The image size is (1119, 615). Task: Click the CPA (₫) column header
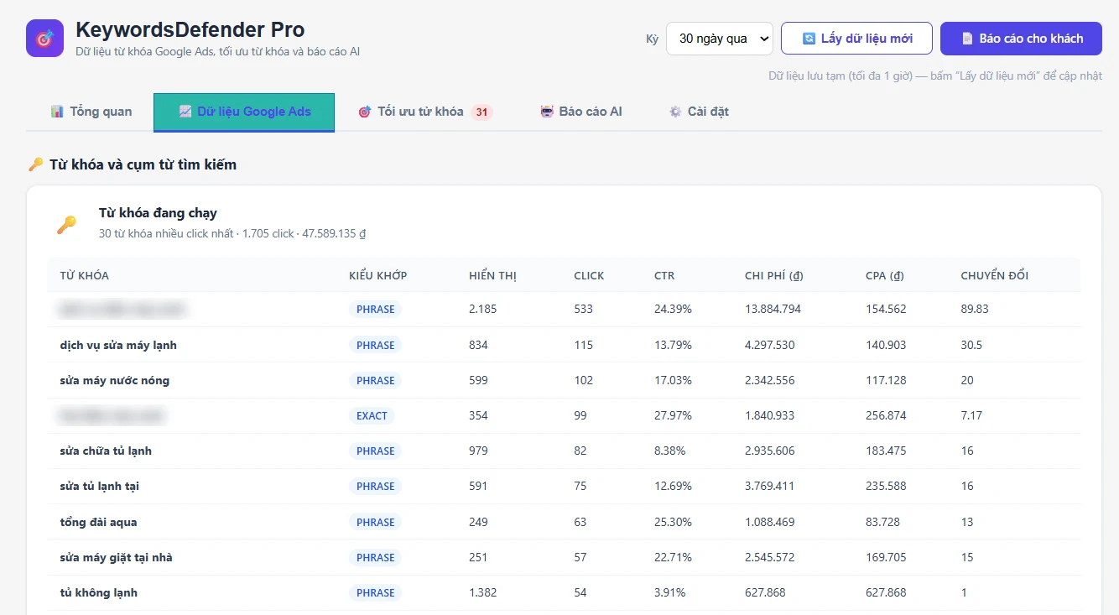885,276
